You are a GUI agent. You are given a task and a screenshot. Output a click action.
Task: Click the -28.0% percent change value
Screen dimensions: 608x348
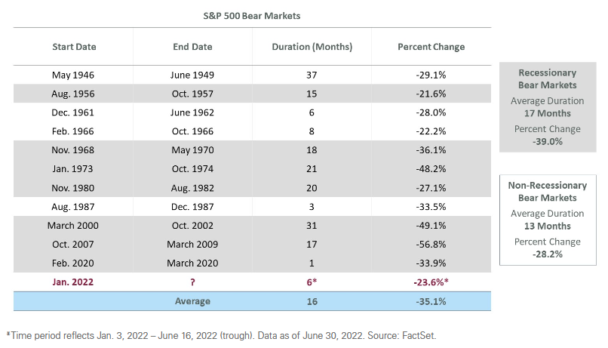[x=431, y=112]
